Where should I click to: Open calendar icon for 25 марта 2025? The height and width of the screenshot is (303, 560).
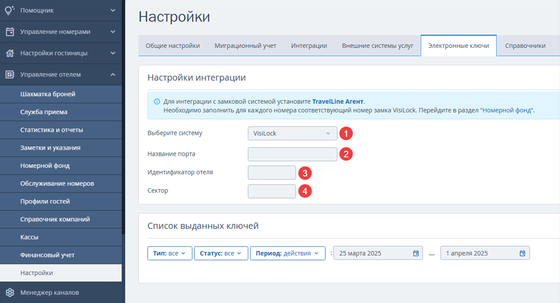[x=416, y=253]
